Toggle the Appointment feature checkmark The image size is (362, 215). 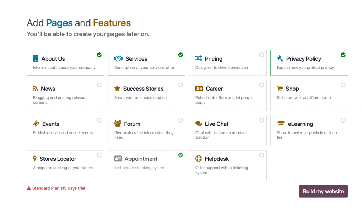181,155
